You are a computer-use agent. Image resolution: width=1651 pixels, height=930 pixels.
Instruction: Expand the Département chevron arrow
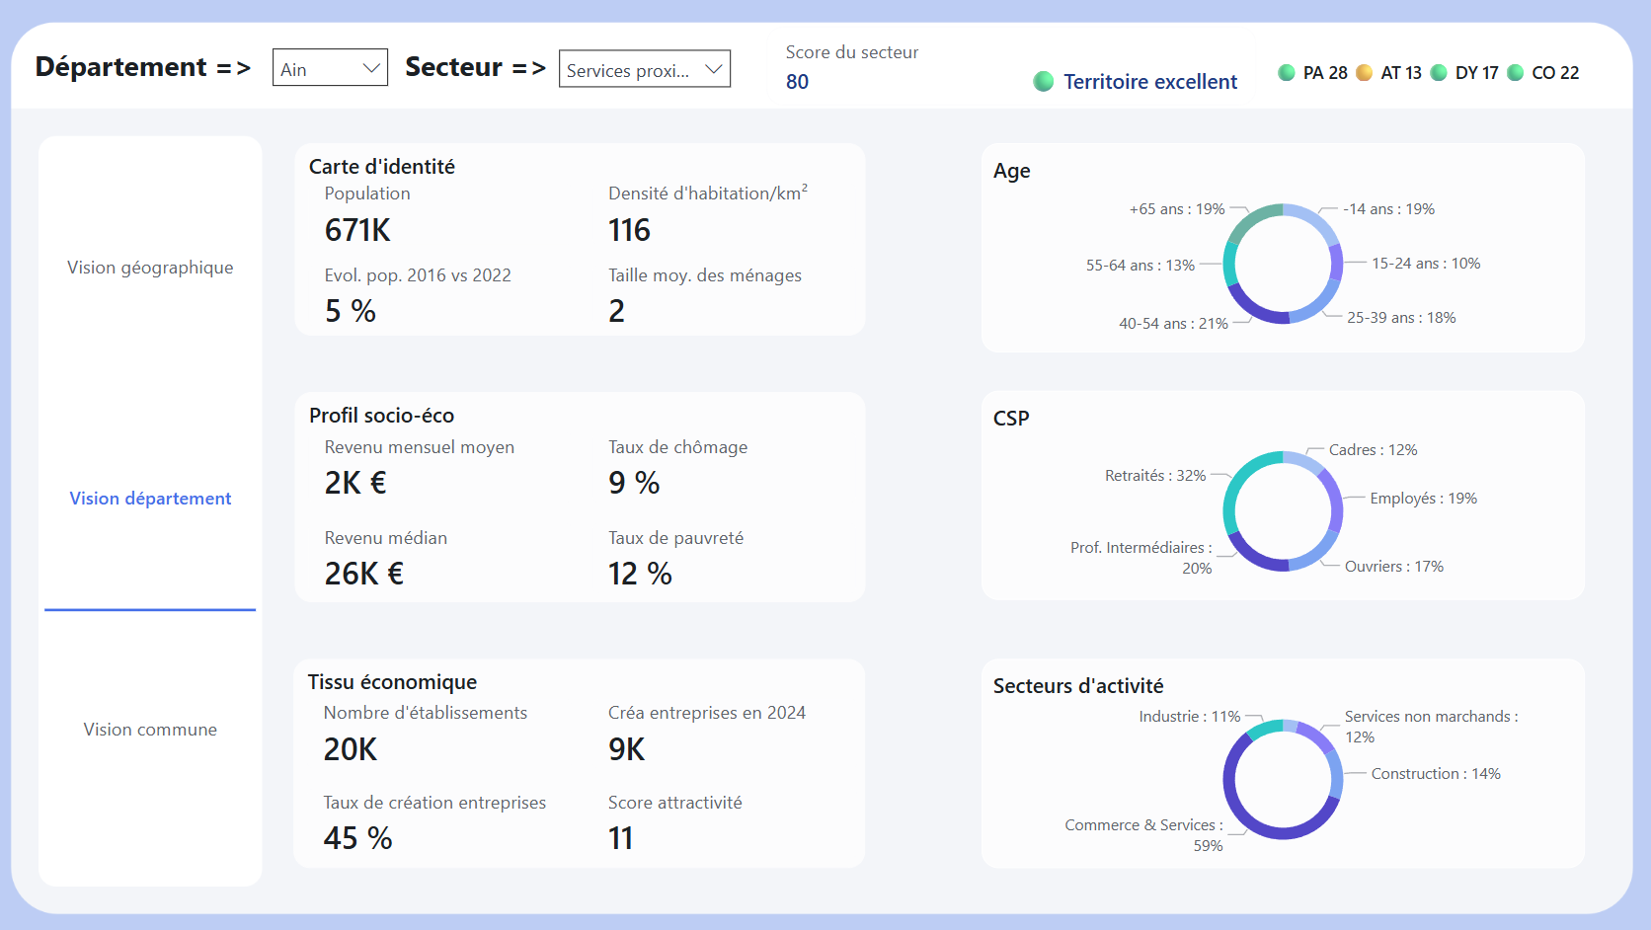[x=370, y=67]
